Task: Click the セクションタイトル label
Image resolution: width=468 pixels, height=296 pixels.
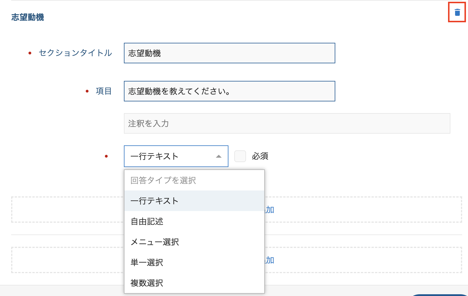Action: coord(75,53)
